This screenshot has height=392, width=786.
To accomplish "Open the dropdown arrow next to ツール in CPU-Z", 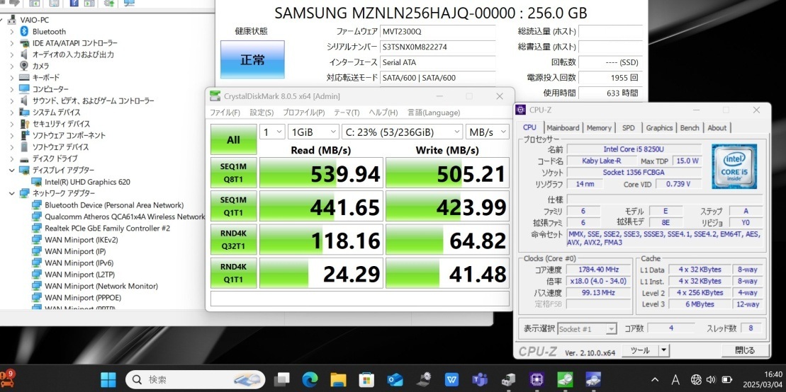I will click(663, 350).
